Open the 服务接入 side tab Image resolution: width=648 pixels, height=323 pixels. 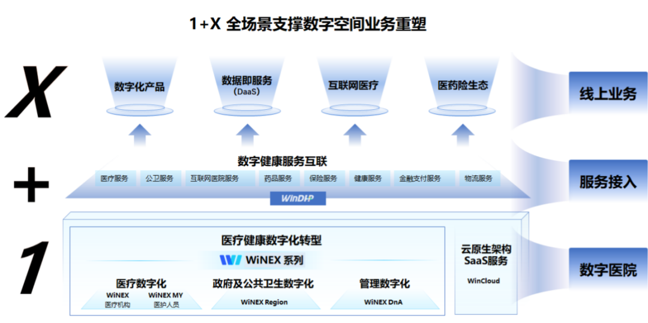[607, 182]
